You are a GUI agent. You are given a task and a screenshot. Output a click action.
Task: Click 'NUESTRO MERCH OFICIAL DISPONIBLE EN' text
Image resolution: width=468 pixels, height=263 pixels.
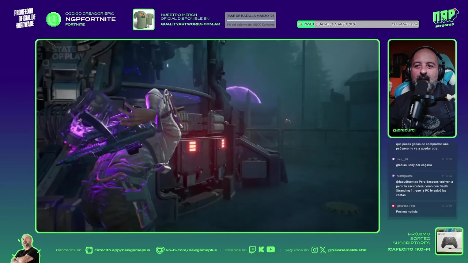coord(185,17)
